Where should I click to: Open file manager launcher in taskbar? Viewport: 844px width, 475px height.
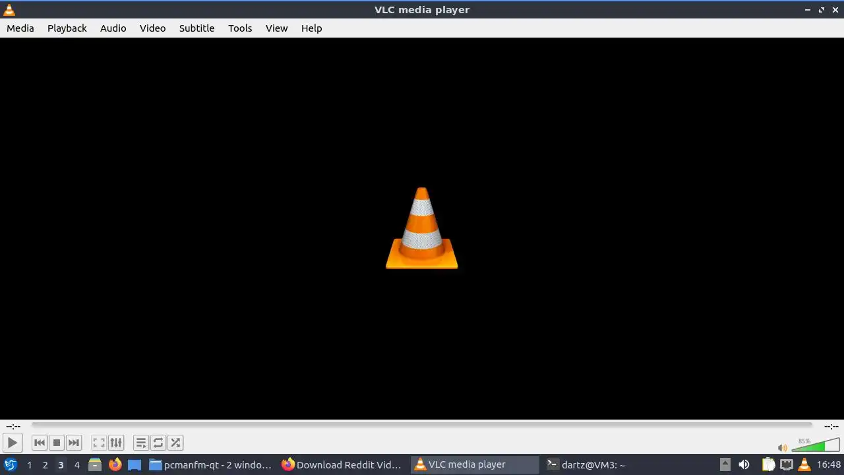coord(95,464)
